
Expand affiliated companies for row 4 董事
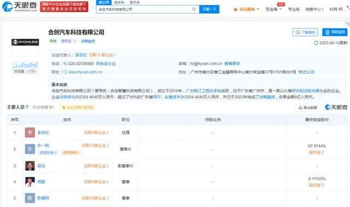coord(96,182)
